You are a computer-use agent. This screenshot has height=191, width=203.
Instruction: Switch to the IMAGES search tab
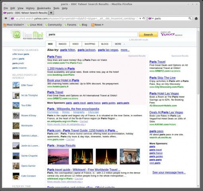tap(62, 44)
